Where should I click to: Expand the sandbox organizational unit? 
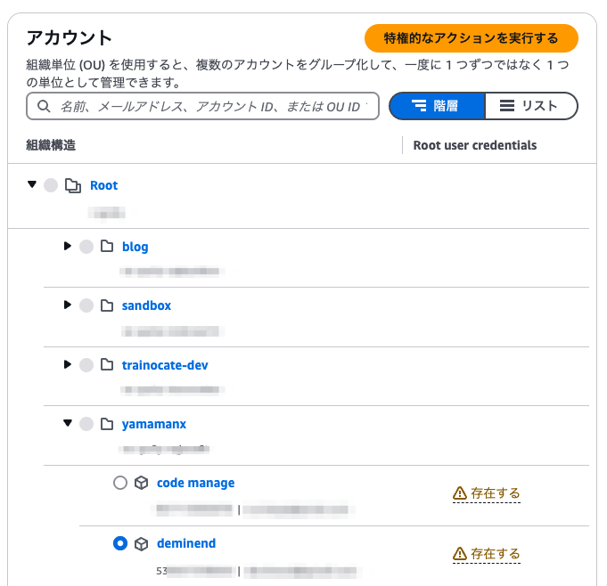[x=68, y=305]
